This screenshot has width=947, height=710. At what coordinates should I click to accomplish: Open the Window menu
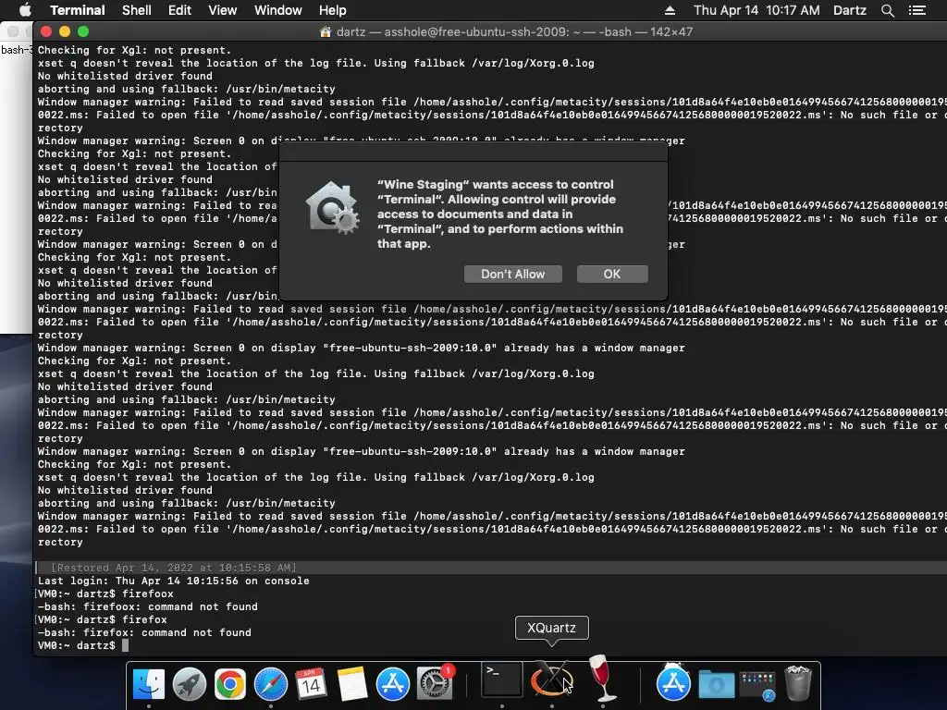[x=277, y=10]
